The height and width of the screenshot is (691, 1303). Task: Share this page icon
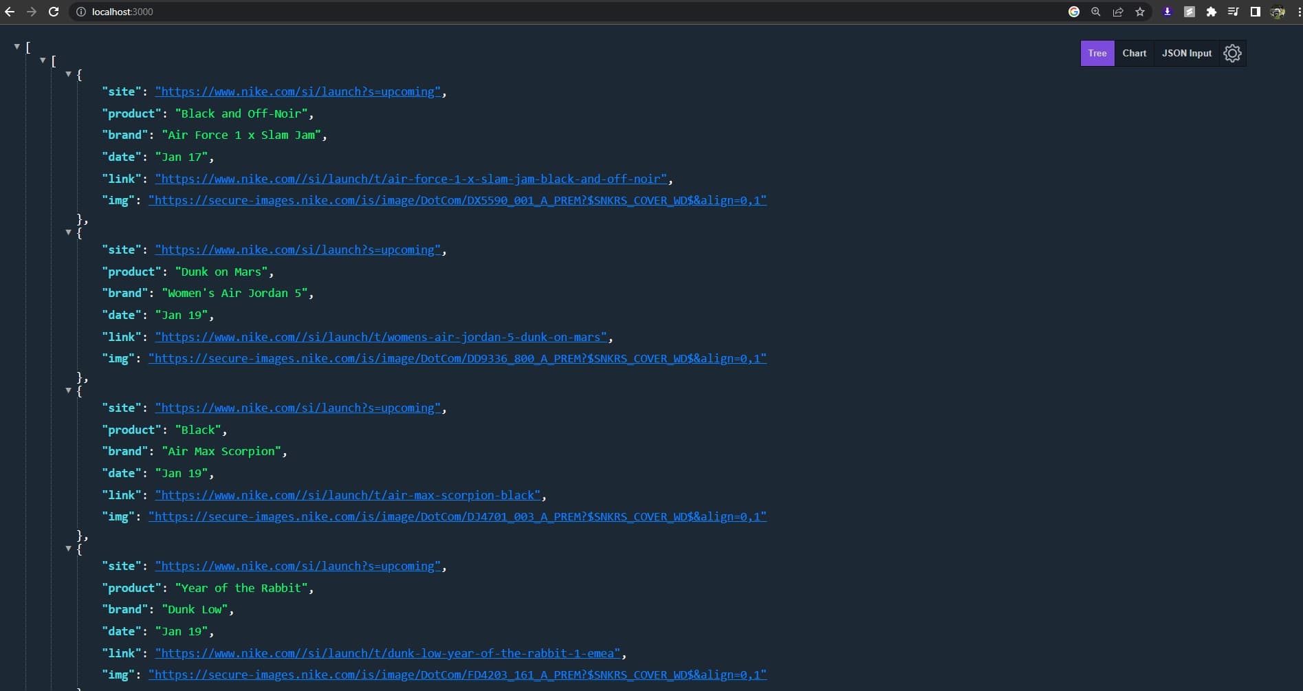click(x=1118, y=12)
